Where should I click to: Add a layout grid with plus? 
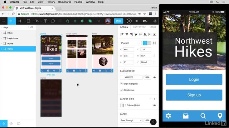[x=154, y=99]
